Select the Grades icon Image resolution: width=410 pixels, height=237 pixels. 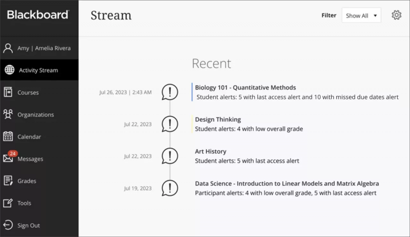pyautogui.click(x=9, y=181)
